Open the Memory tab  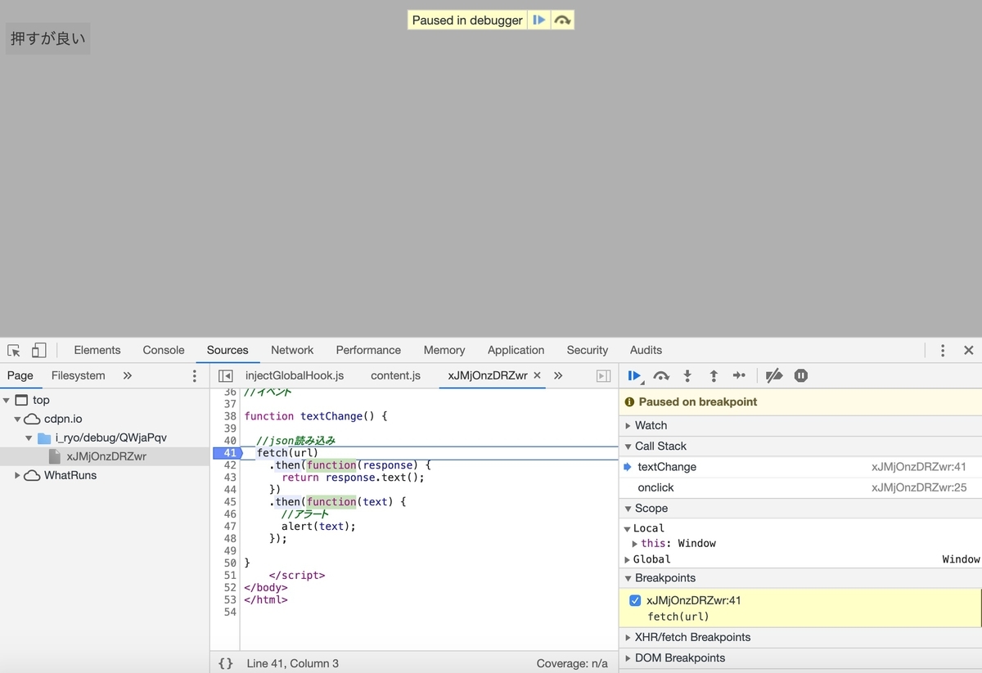(x=444, y=351)
